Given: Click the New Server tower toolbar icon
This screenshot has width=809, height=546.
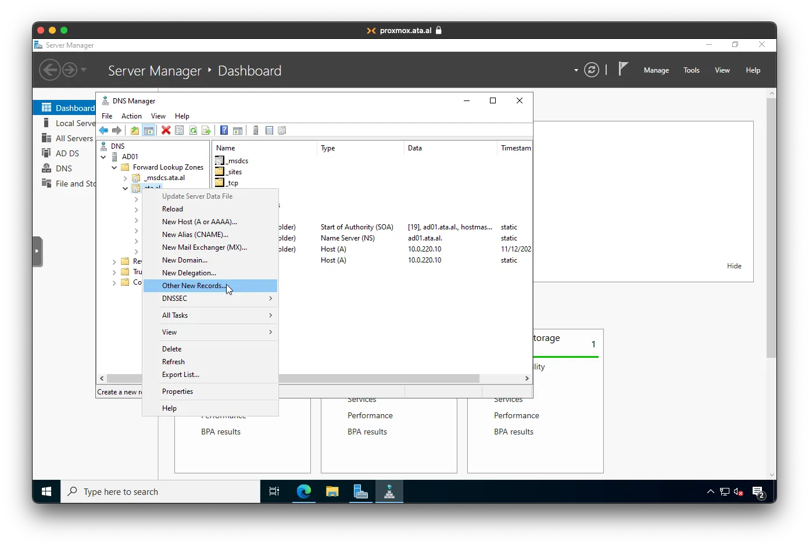Looking at the screenshot, I should pyautogui.click(x=256, y=130).
